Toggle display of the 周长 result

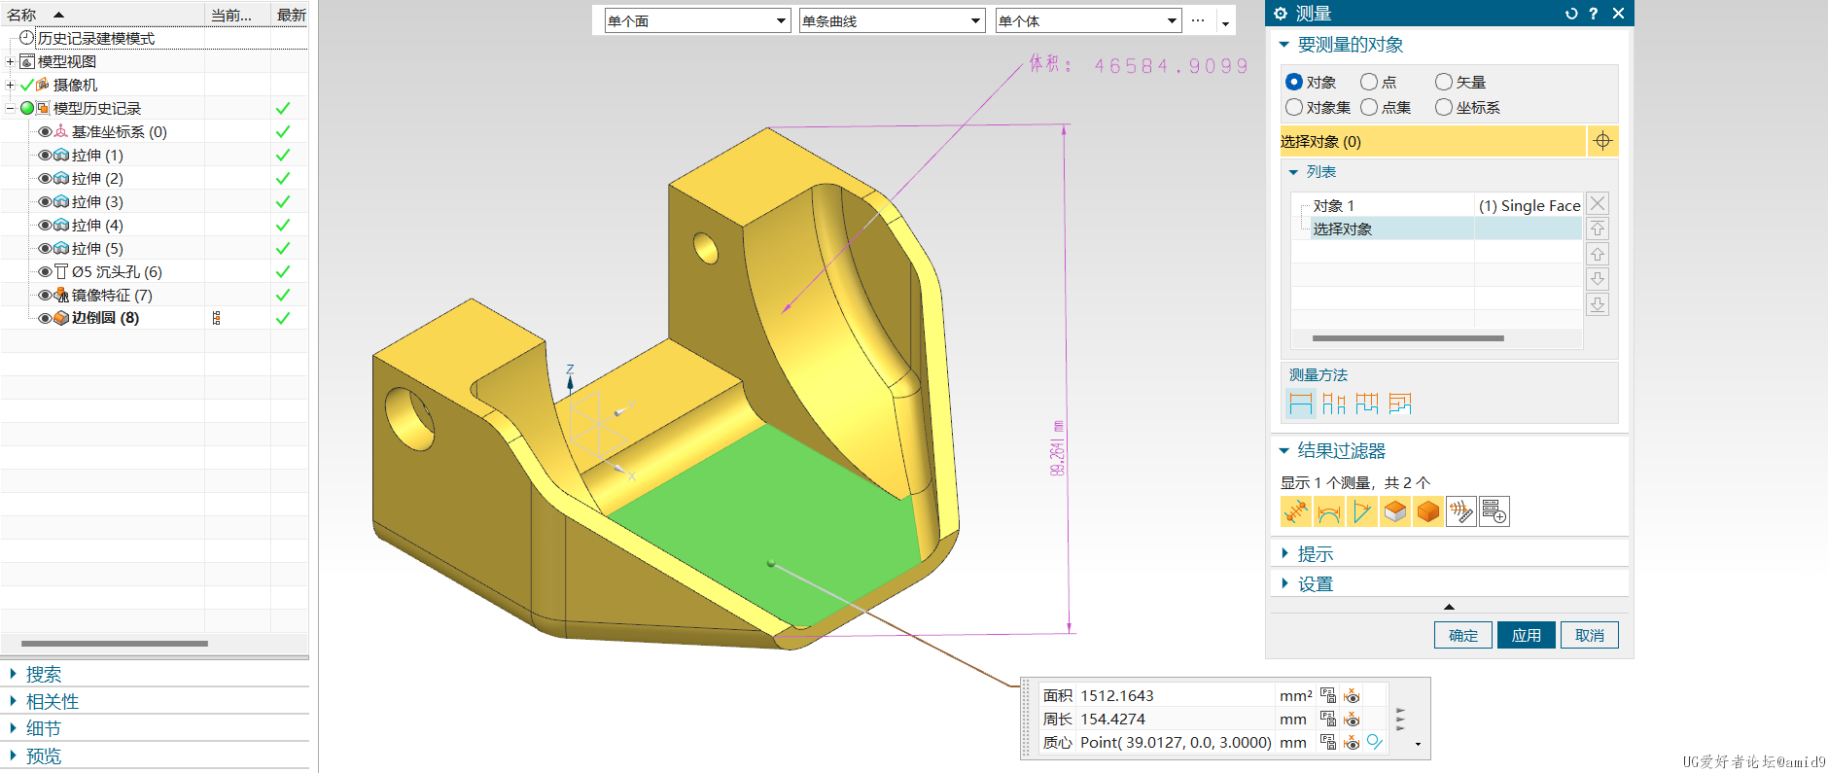pyautogui.click(x=1352, y=719)
